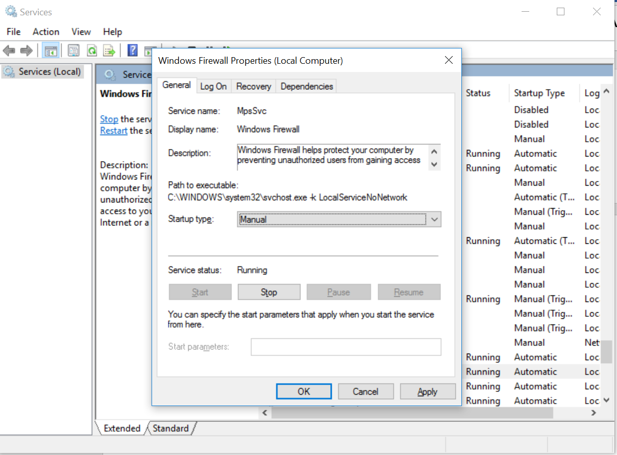Open the Action menu
617x455 pixels.
(x=46, y=32)
